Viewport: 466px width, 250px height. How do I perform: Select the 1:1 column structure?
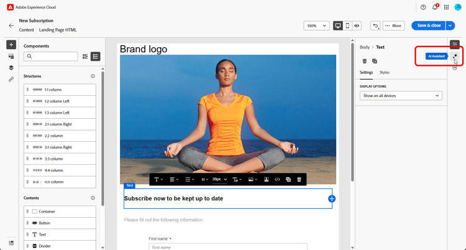(60, 90)
